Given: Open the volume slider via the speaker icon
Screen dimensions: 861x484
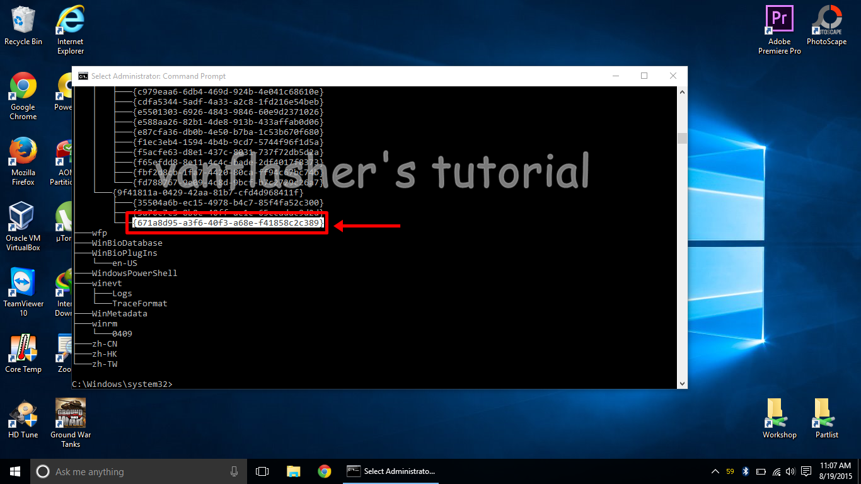Looking at the screenshot, I should [790, 471].
